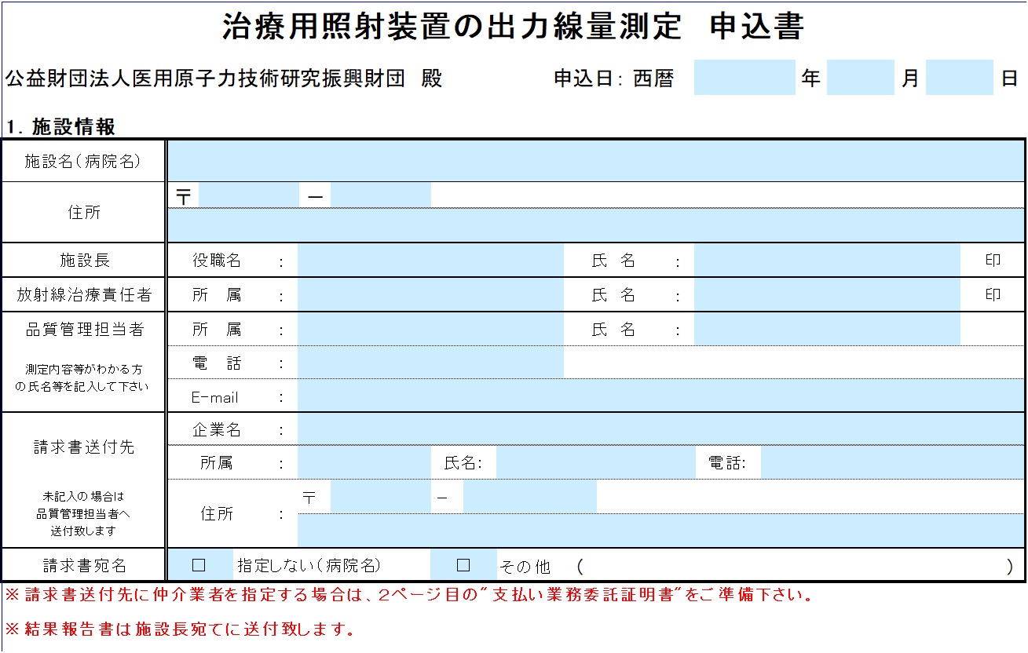Click the その他 parentheses entry area

click(x=794, y=566)
